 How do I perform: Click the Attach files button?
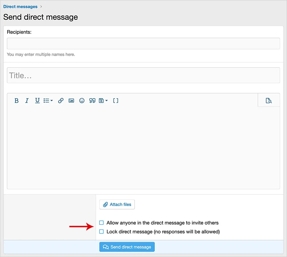coord(117,204)
